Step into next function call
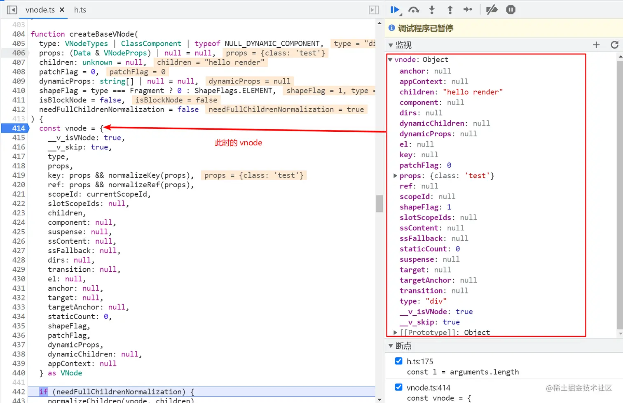 point(432,10)
